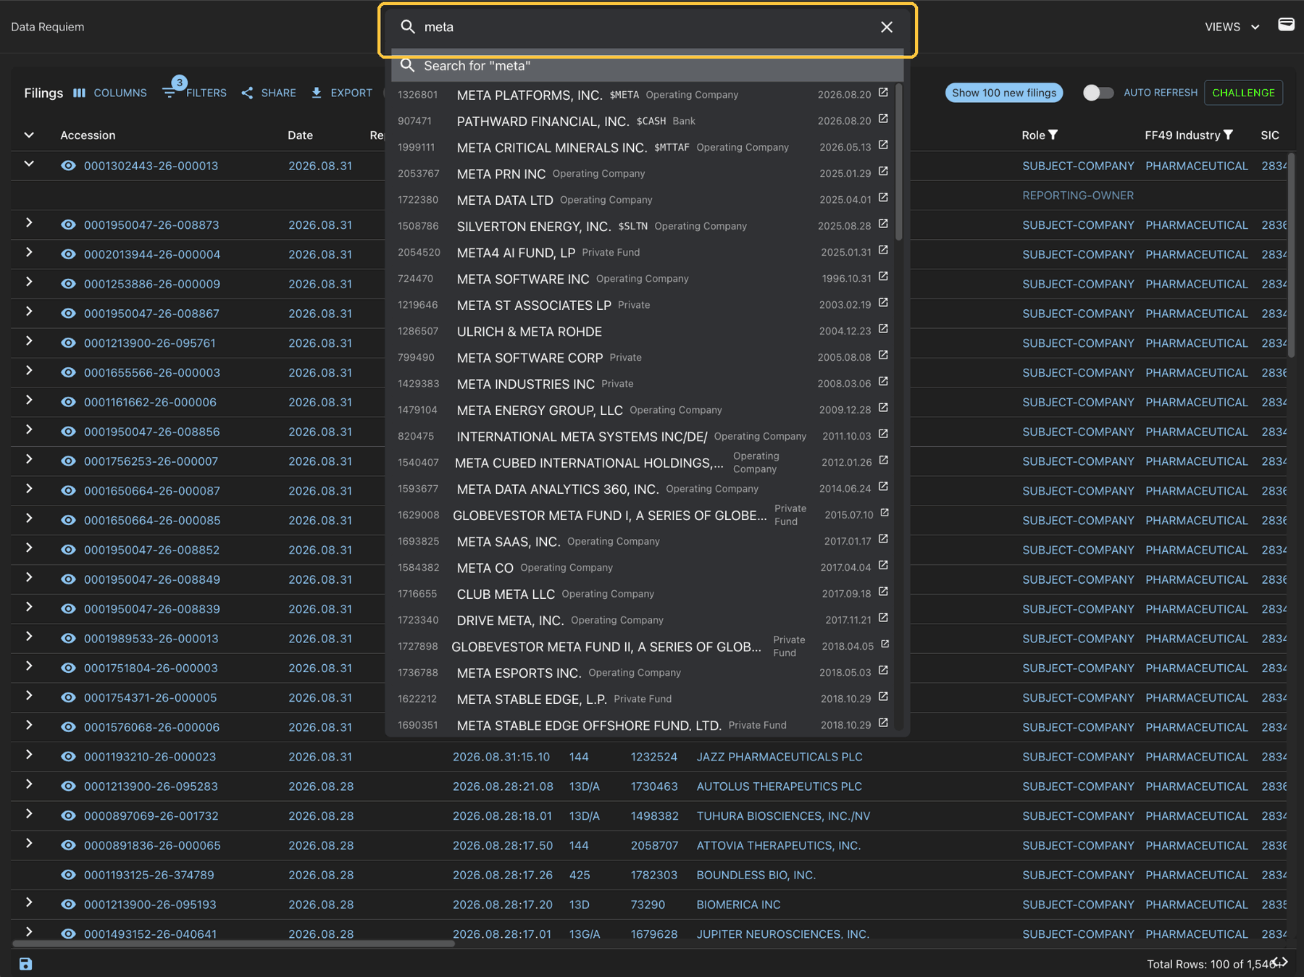Expand row 0001193210-26-000023
The image size is (1304, 977).
pos(29,755)
